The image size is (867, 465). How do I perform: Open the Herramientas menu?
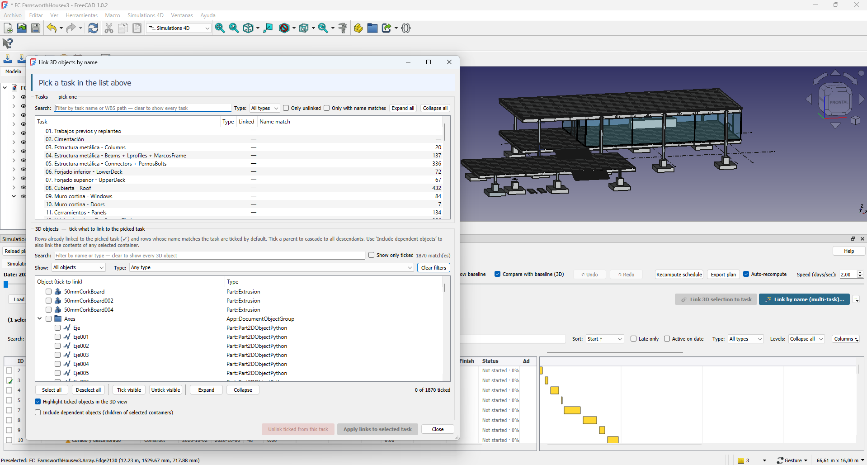pyautogui.click(x=82, y=15)
